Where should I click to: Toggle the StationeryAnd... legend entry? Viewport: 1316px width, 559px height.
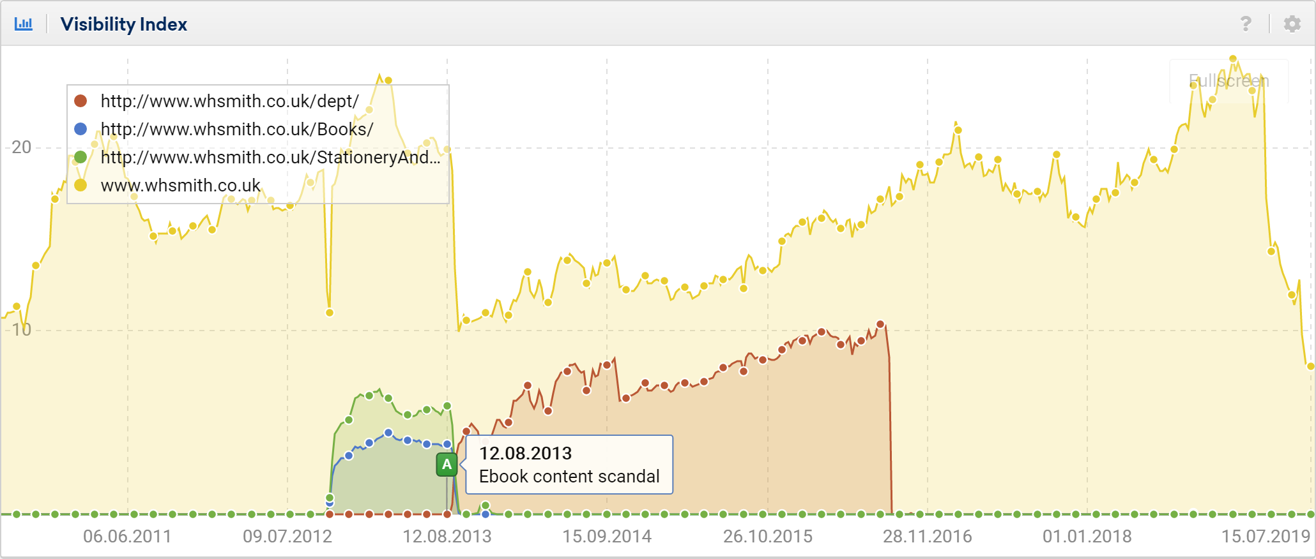coord(271,158)
